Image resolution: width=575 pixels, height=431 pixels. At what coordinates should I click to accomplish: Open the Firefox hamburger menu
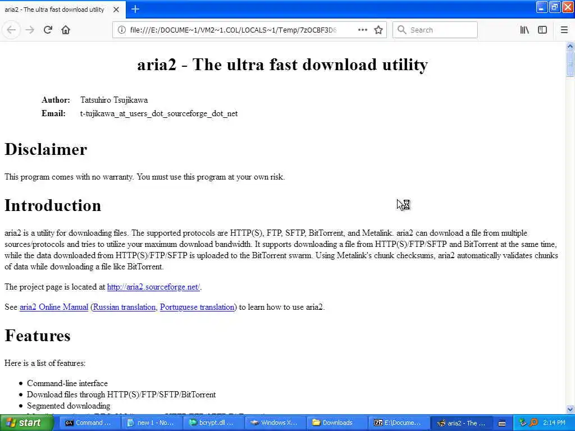[x=564, y=30]
